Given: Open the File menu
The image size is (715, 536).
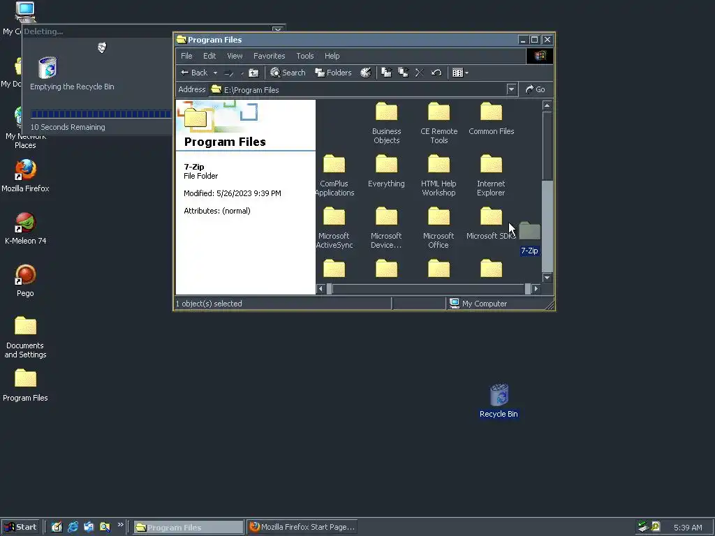Looking at the screenshot, I should click(186, 56).
